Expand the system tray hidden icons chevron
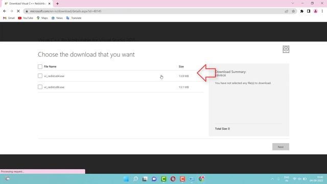The width and height of the screenshot is (327, 184). (272, 179)
